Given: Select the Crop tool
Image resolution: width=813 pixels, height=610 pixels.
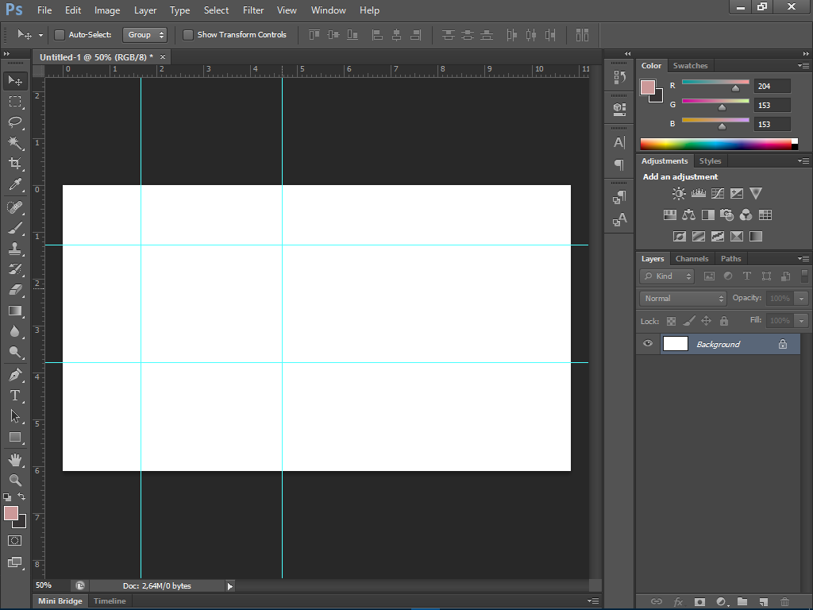Looking at the screenshot, I should tap(14, 164).
